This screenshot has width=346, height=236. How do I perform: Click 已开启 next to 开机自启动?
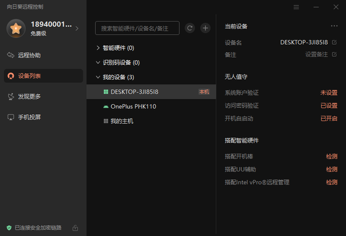(329, 119)
